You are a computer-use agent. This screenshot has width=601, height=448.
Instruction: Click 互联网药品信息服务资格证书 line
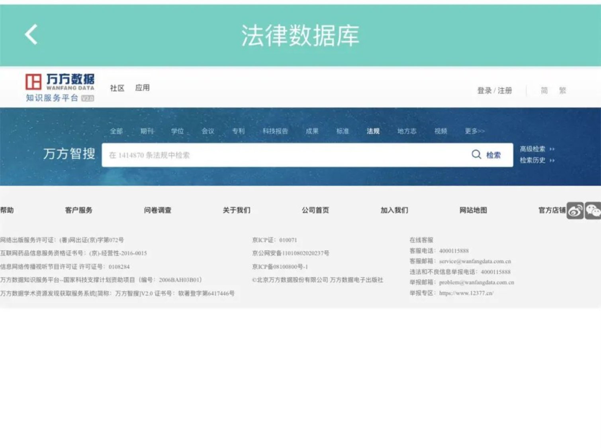click(x=73, y=253)
